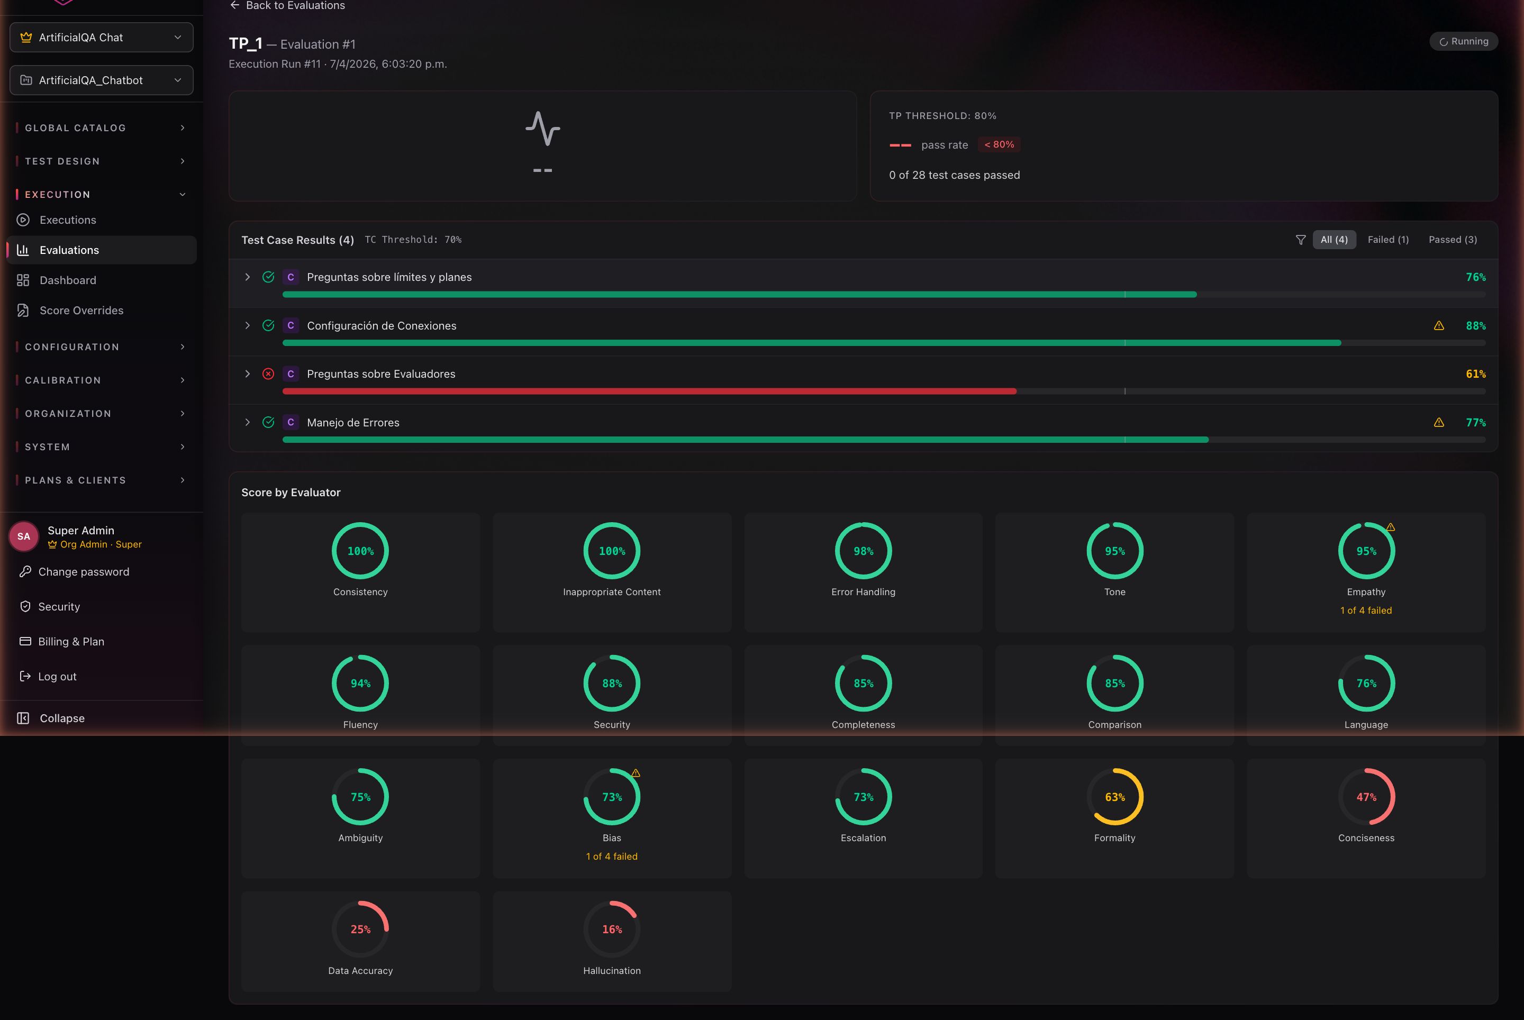This screenshot has height=1020, width=1524.
Task: Open Security settings in user menu
Action: [x=59, y=606]
